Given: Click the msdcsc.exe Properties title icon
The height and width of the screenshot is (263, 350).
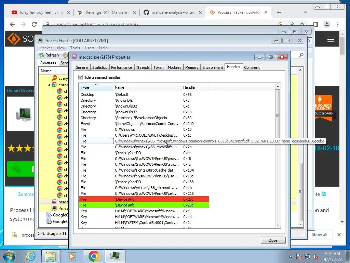Looking at the screenshot, I should tap(75, 57).
